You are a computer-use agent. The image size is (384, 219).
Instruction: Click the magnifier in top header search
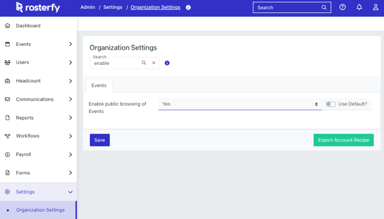pos(324,7)
